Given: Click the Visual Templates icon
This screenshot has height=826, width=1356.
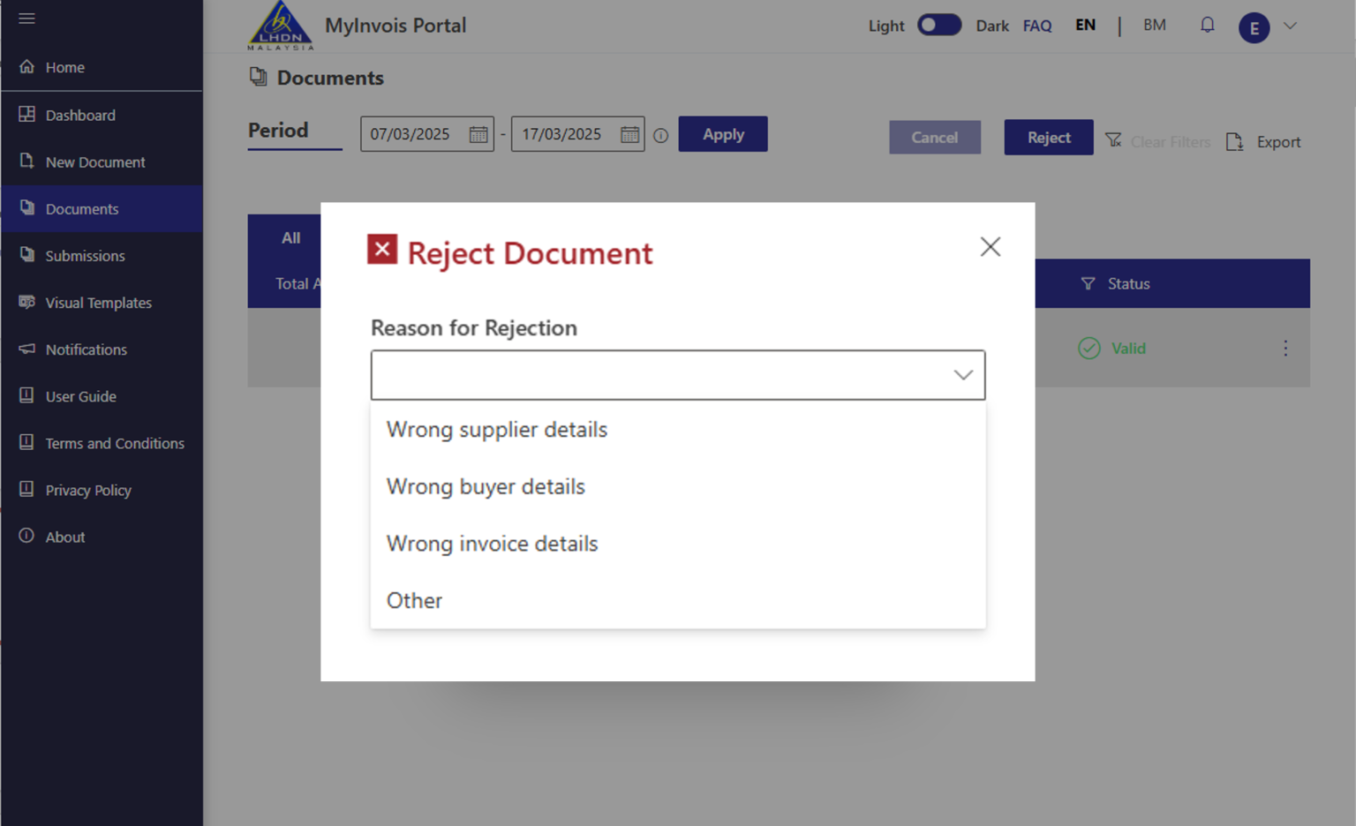Looking at the screenshot, I should (x=27, y=302).
